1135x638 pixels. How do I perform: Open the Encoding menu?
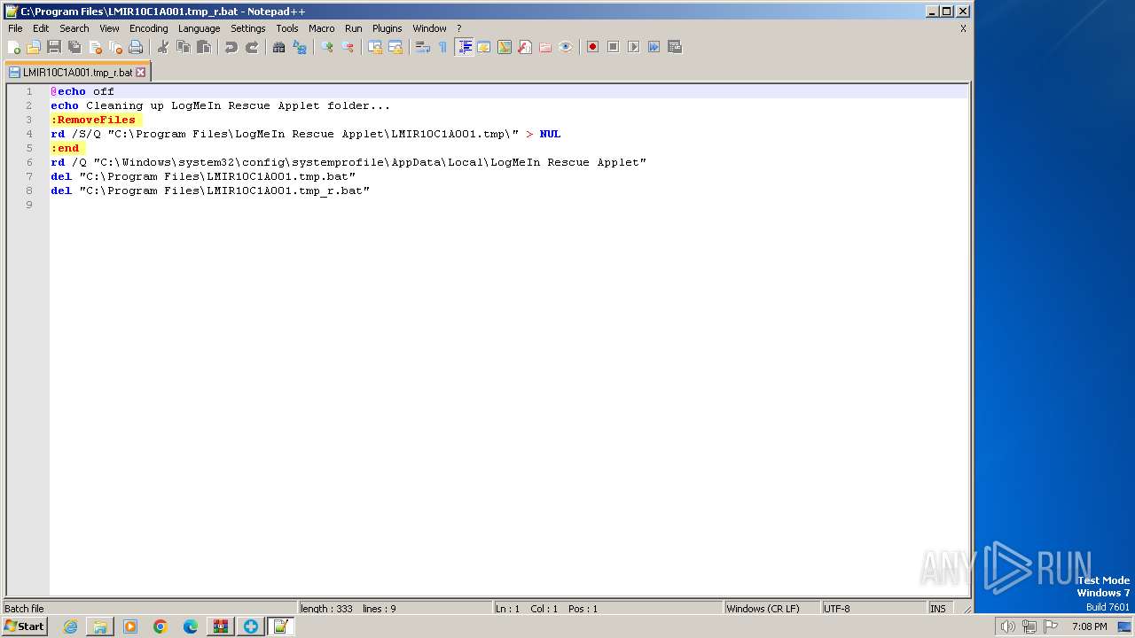(x=148, y=28)
